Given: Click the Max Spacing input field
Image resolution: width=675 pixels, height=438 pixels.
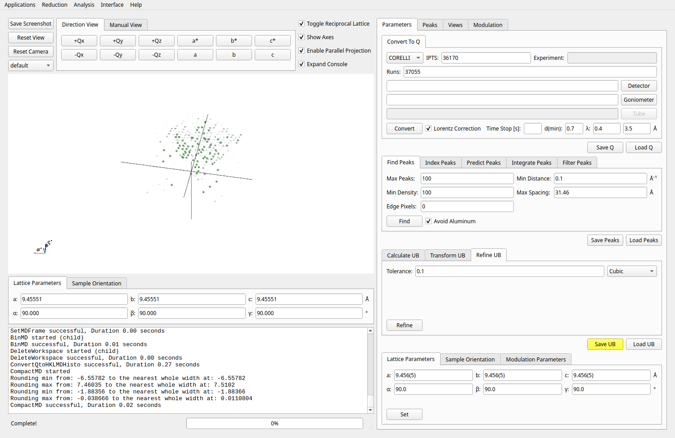Looking at the screenshot, I should tap(600, 192).
